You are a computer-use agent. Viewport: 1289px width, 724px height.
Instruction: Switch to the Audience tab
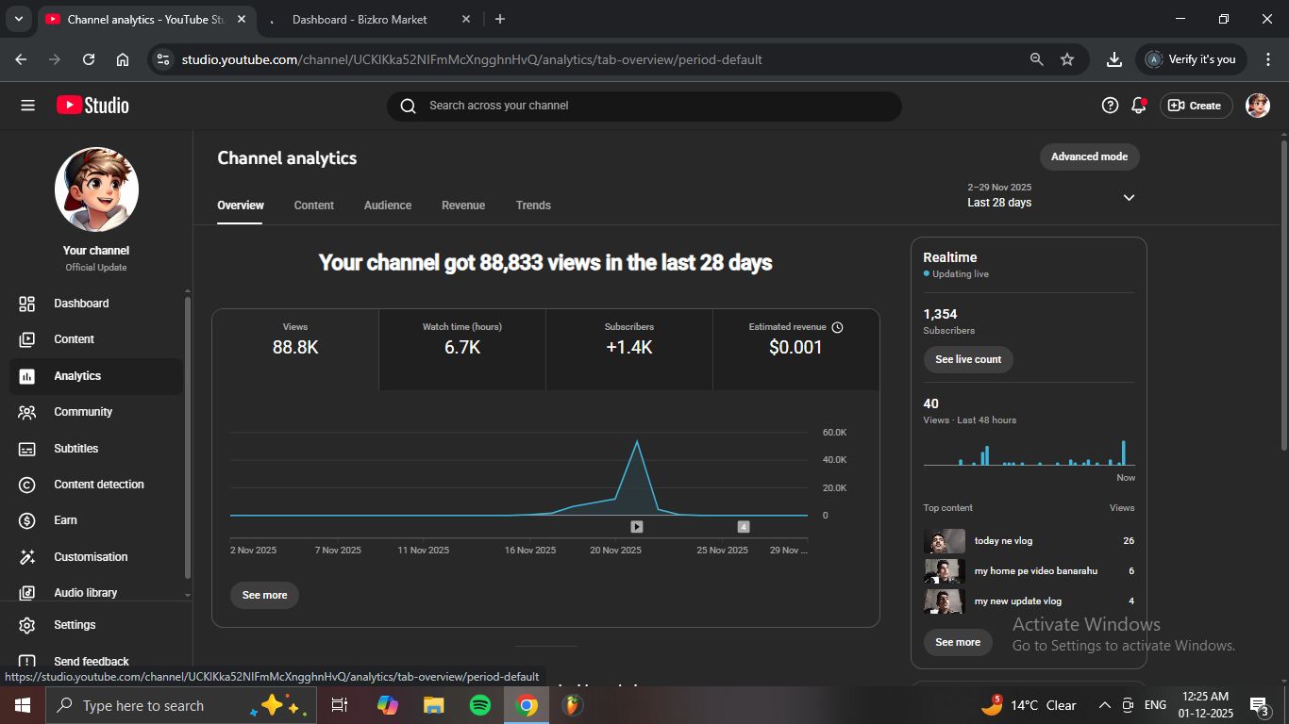click(388, 206)
